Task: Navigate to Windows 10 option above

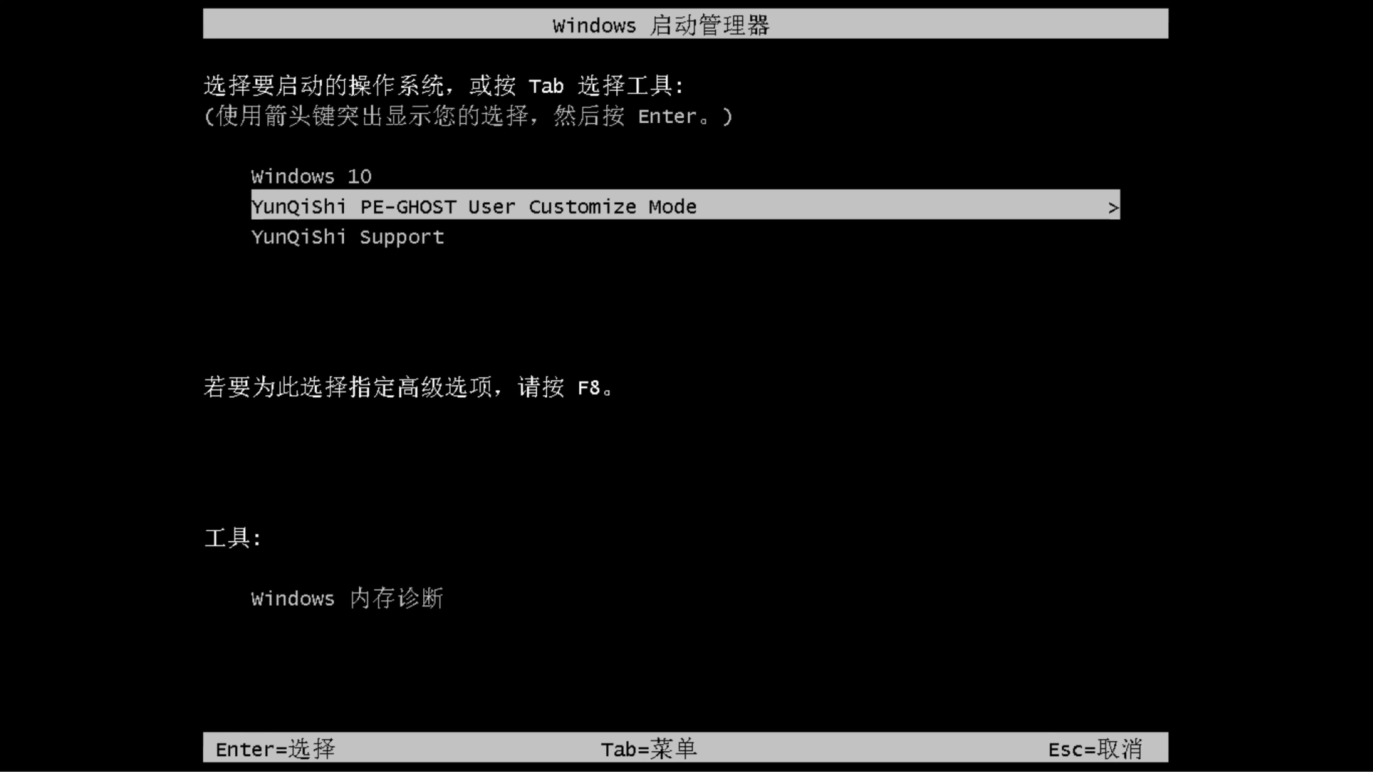Action: 310,175
